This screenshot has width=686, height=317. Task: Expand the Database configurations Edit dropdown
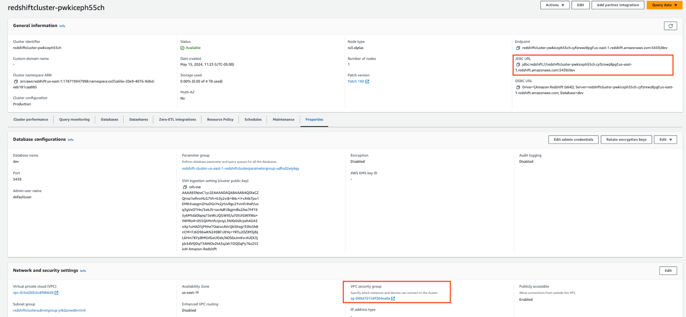(x=665, y=140)
